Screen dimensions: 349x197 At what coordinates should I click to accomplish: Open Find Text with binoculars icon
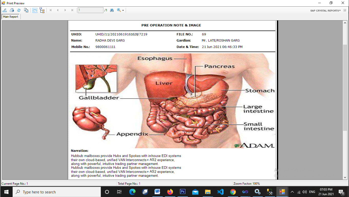(x=112, y=10)
